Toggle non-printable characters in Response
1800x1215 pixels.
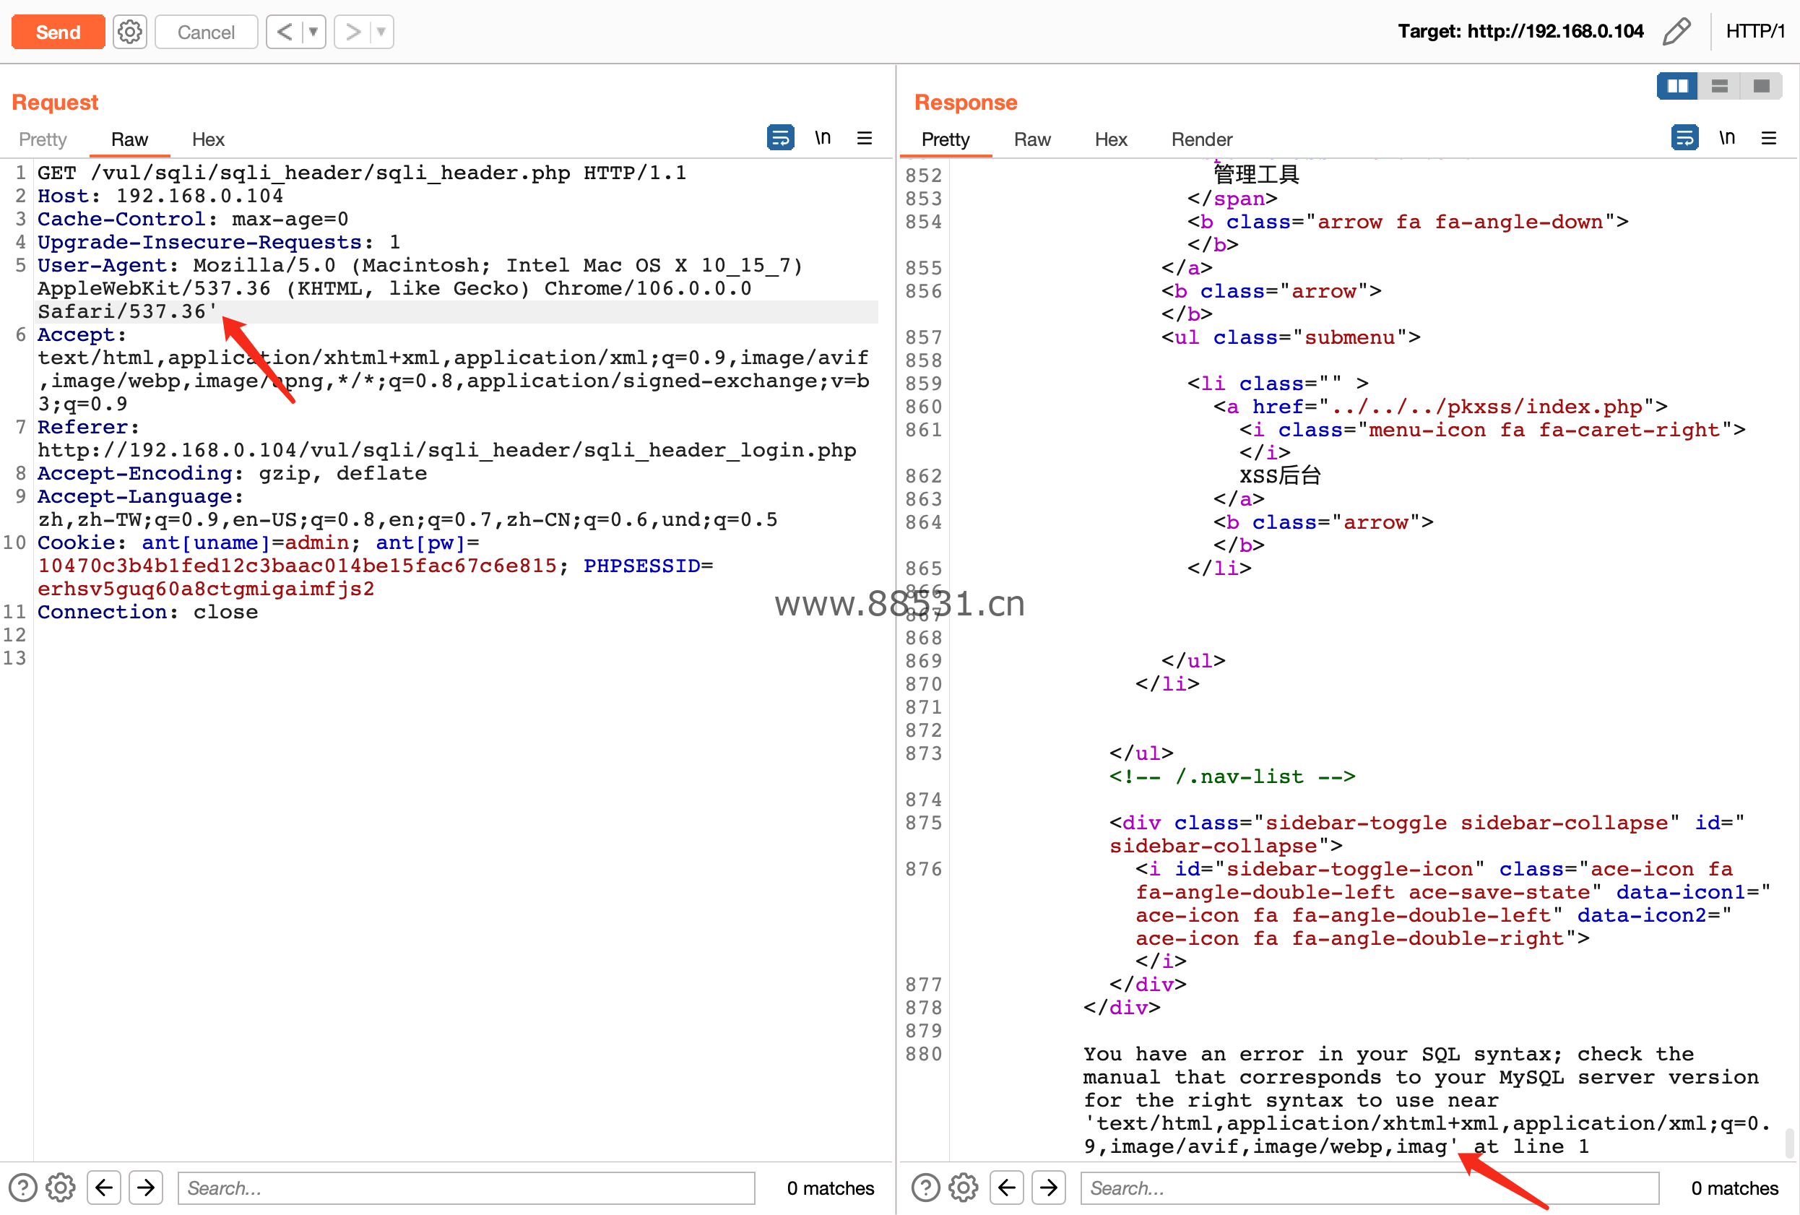click(x=1726, y=138)
